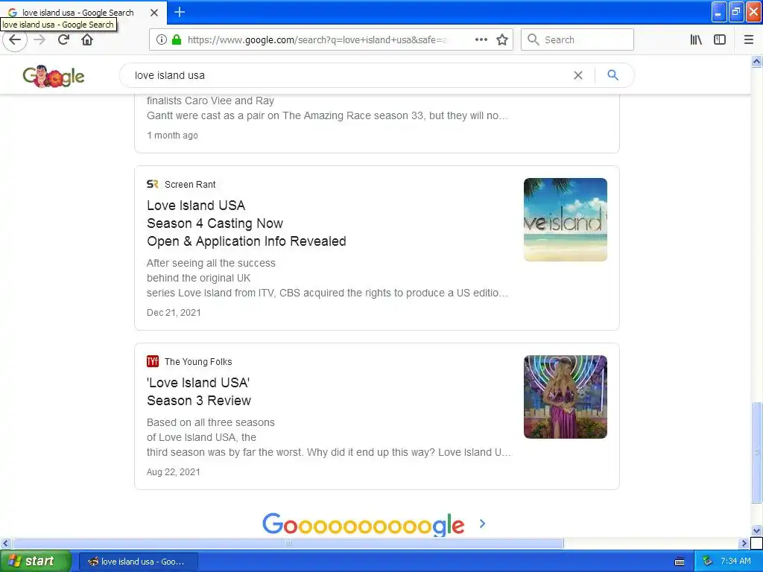The height and width of the screenshot is (572, 763).
Task: Click the Aug 22, 2021 date text
Action: click(173, 471)
